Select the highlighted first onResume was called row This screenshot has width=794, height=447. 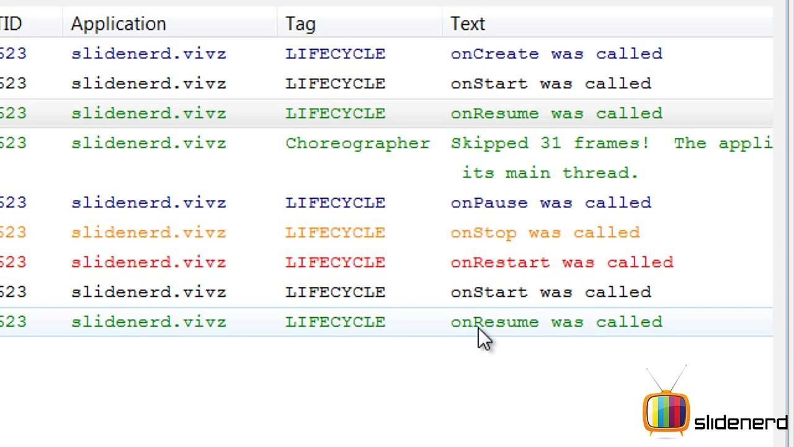point(386,113)
